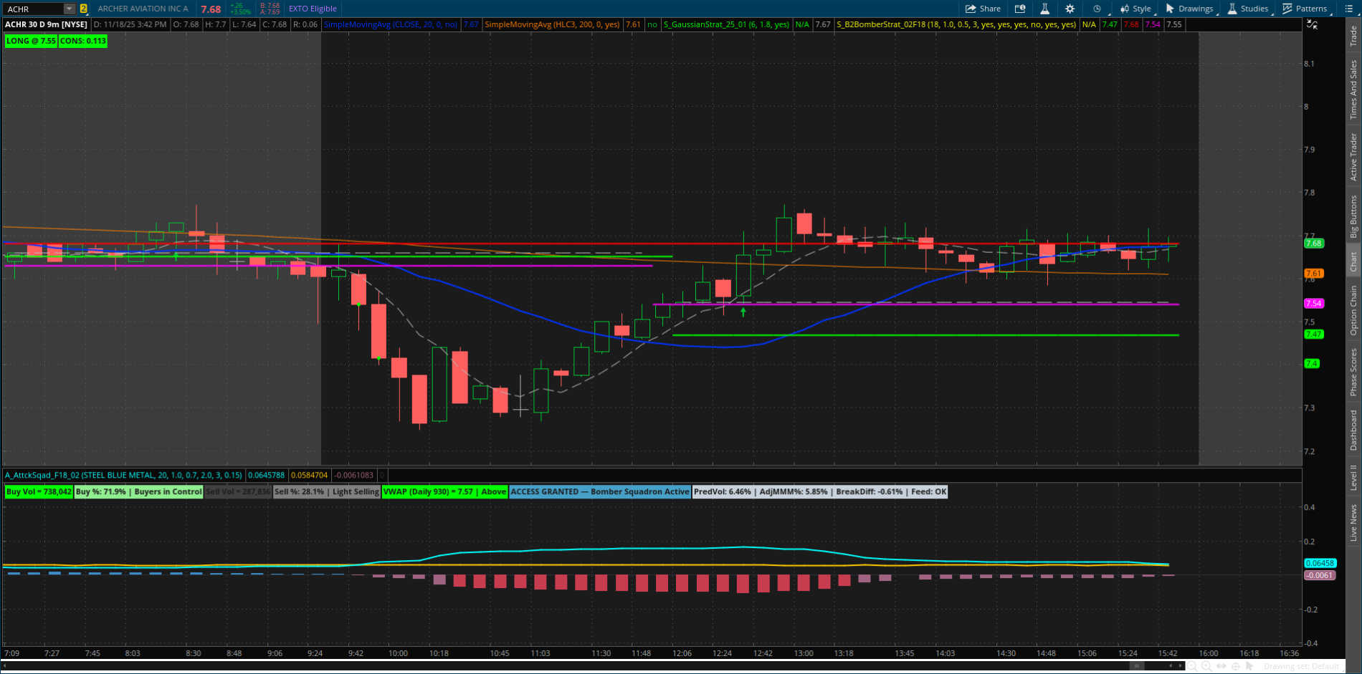Click the ACHR symbol input field
Viewport: 1362px width, 674px height.
[x=33, y=9]
